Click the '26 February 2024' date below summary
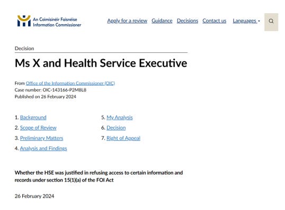 coord(34,196)
